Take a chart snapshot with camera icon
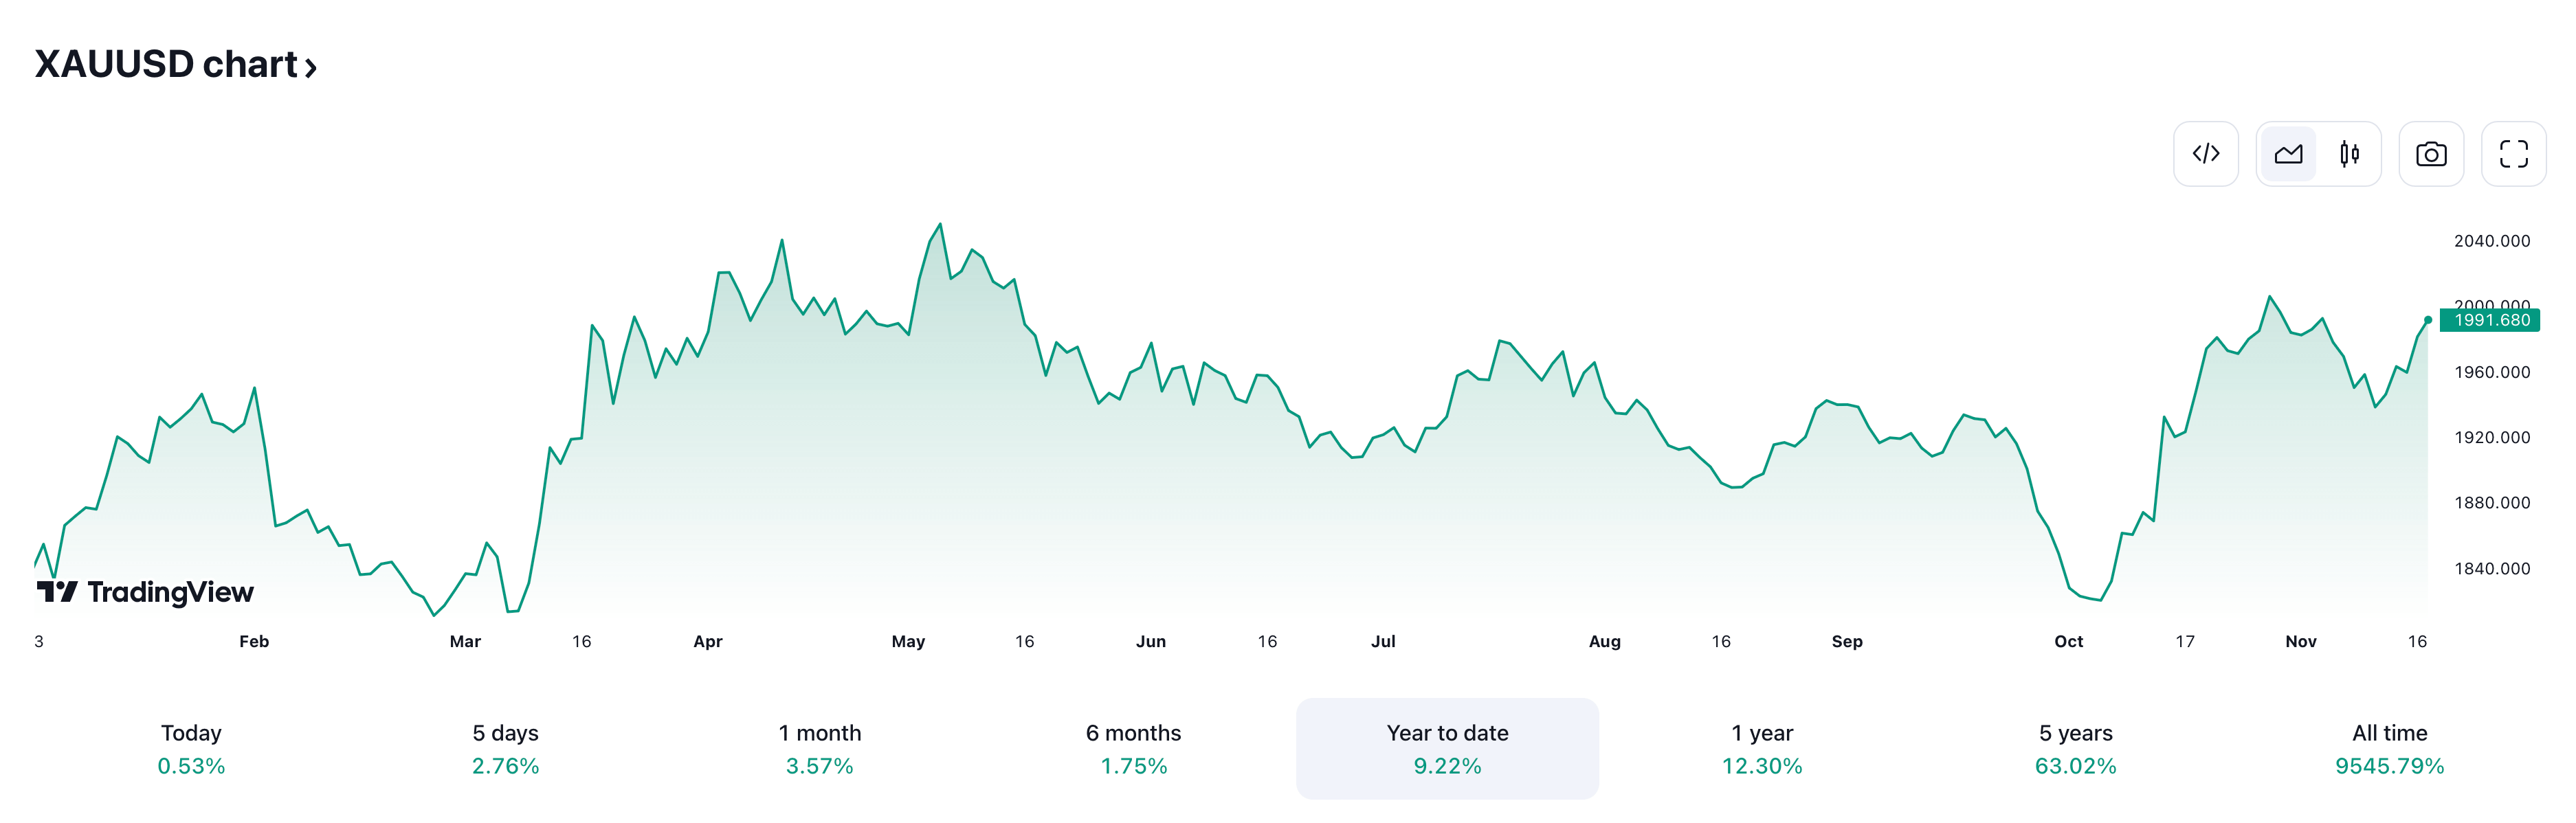The width and height of the screenshot is (2576, 823). click(2431, 154)
